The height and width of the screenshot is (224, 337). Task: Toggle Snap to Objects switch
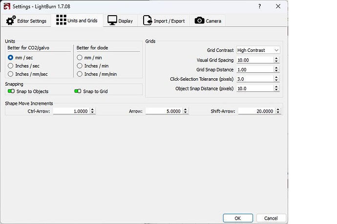click(x=11, y=91)
